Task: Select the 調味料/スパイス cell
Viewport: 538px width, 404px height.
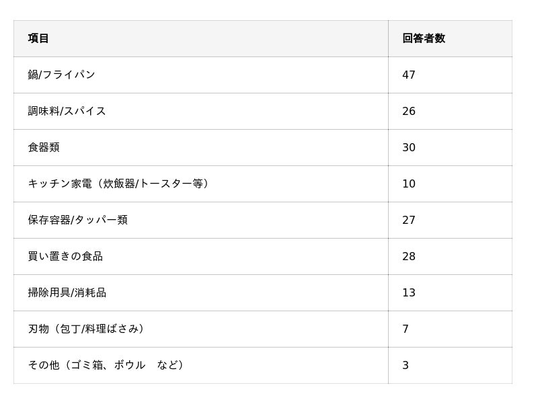Action: point(67,111)
